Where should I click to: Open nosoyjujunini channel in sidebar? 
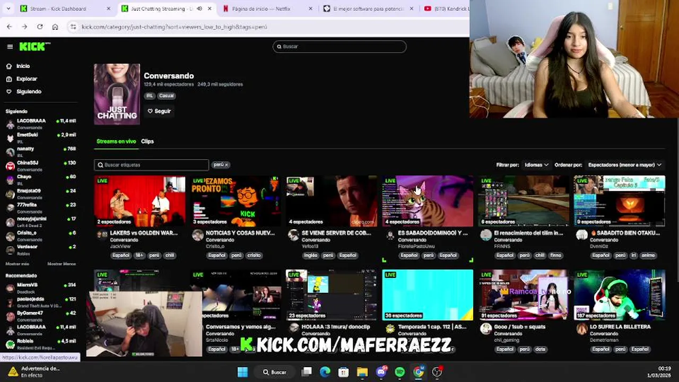click(41, 221)
